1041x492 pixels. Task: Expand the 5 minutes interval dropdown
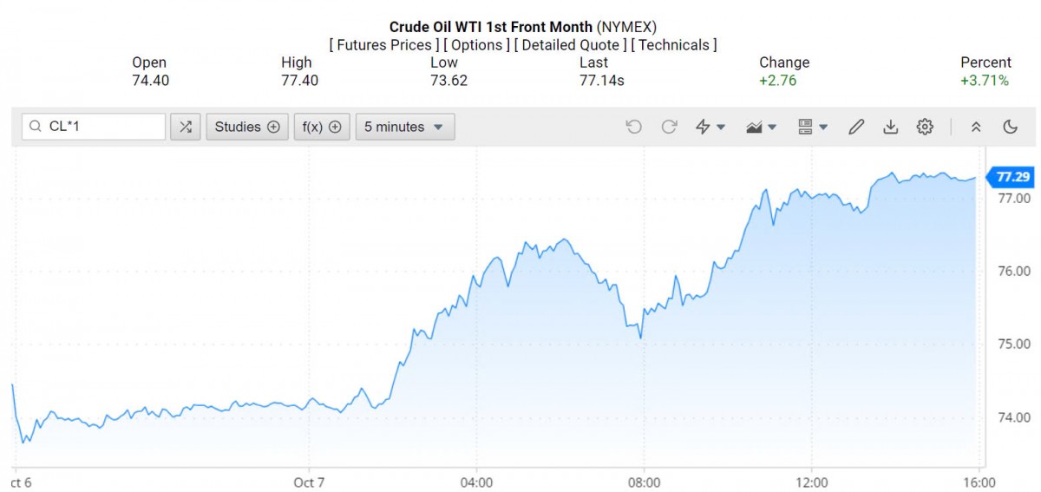404,127
